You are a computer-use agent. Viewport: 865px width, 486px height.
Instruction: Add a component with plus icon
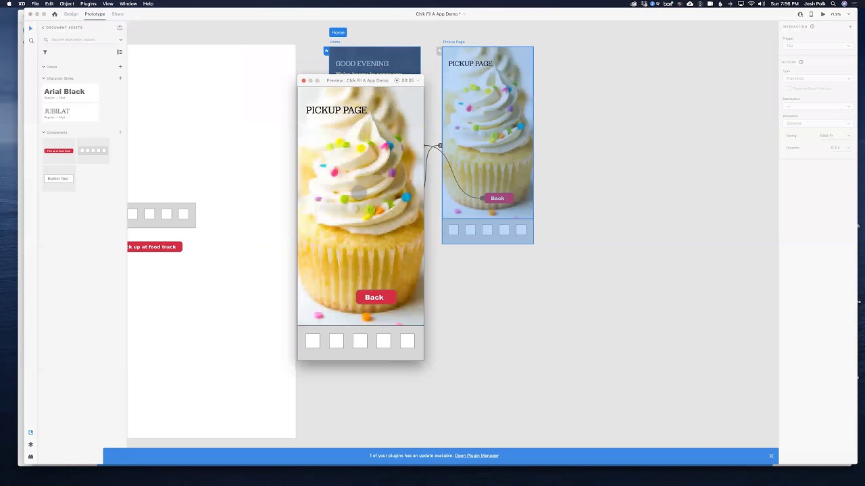coord(120,132)
